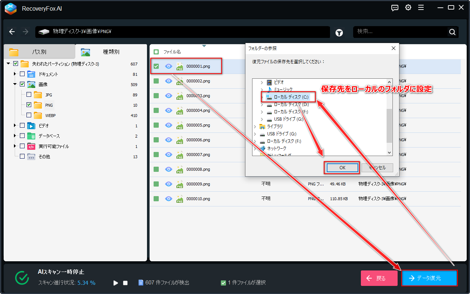Close the フォルダーの参照 dialog
The image size is (470, 294).
pyautogui.click(x=393, y=48)
